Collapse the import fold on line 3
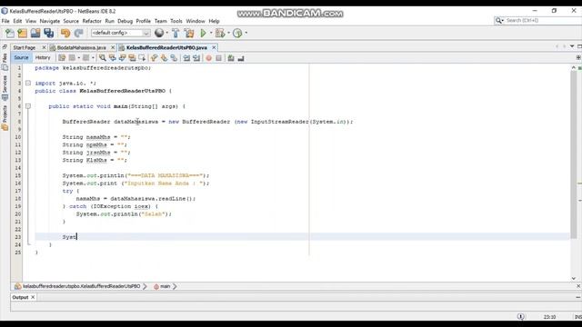This screenshot has width=582, height=327. [28, 83]
